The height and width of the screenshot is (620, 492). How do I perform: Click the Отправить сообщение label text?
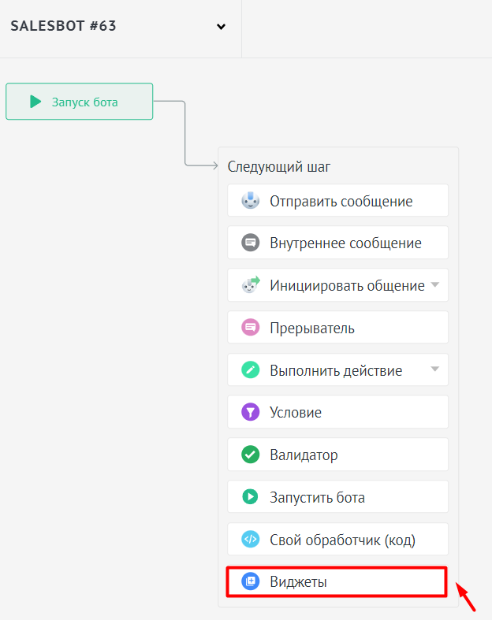(341, 201)
